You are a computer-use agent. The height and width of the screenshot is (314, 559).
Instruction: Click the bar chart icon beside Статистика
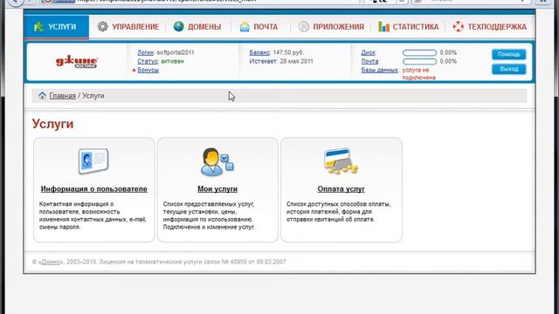(383, 26)
